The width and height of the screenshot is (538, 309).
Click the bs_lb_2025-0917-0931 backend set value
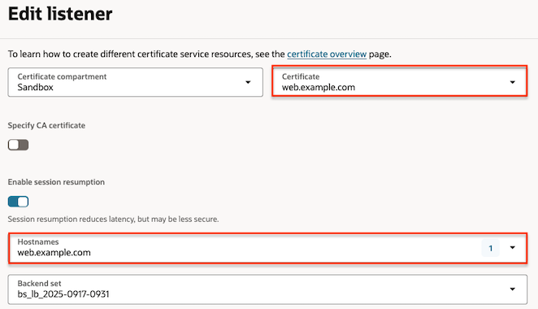63,294
